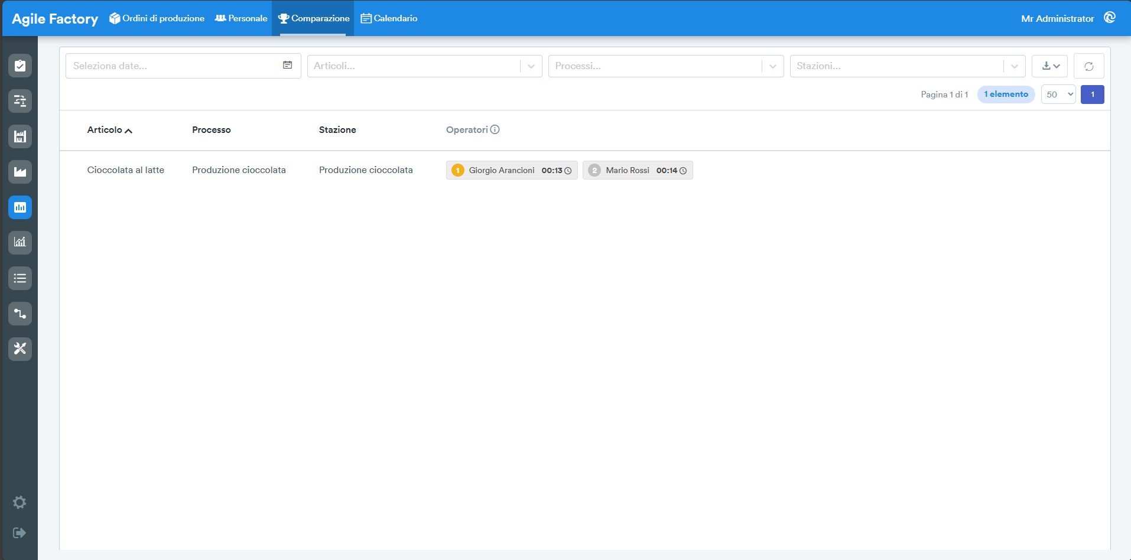Open the sliders settings sidebar icon
This screenshot has width=1131, height=560.
[x=20, y=101]
